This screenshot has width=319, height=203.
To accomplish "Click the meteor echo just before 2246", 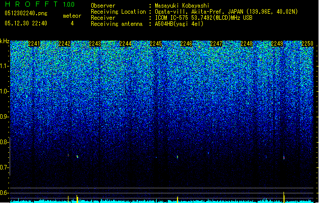I will (x=178, y=157).
